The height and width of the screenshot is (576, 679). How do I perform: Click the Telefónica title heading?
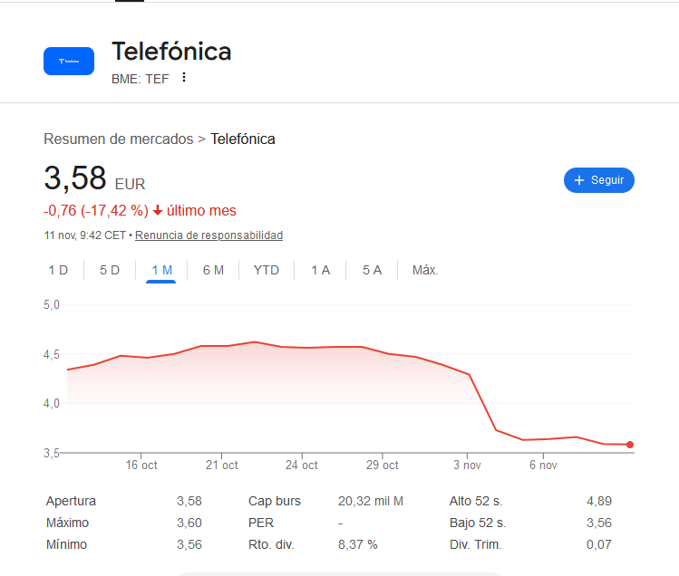[x=171, y=52]
